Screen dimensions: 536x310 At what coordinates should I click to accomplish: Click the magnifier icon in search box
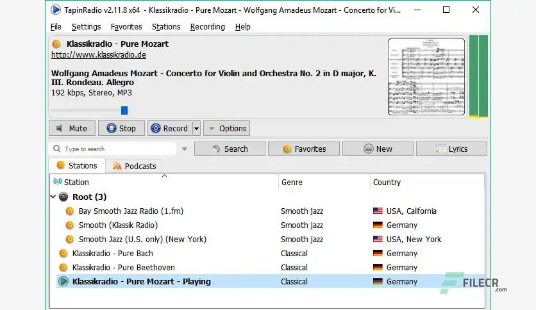[x=57, y=149]
